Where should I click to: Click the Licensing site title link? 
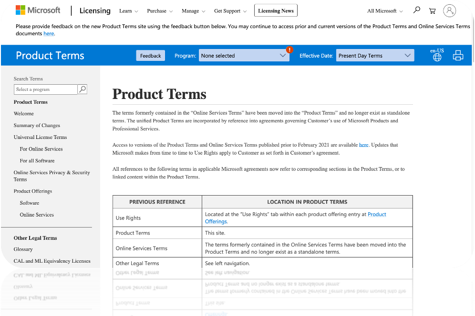[95, 10]
